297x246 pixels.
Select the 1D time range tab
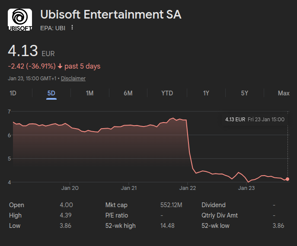pyautogui.click(x=13, y=93)
